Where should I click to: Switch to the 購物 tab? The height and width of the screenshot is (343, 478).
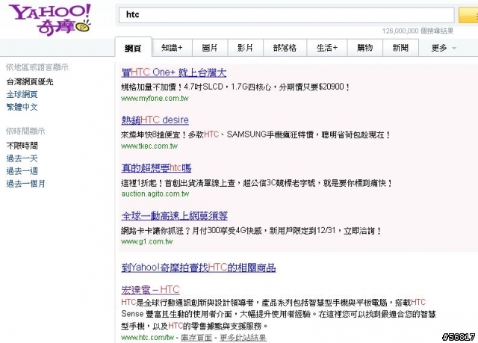point(364,48)
